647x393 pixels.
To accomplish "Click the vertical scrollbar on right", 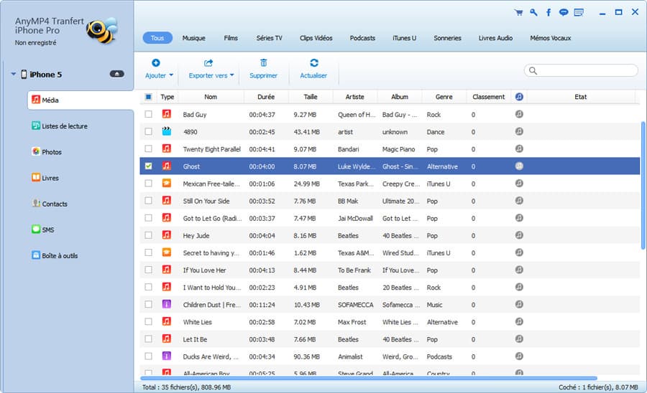I will coord(643,185).
